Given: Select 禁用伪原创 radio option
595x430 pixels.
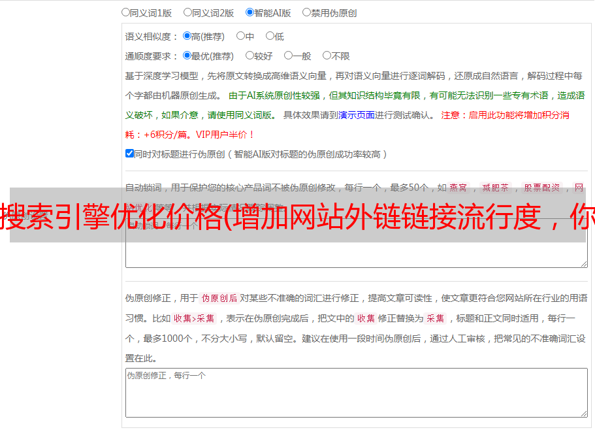Looking at the screenshot, I should [306, 12].
